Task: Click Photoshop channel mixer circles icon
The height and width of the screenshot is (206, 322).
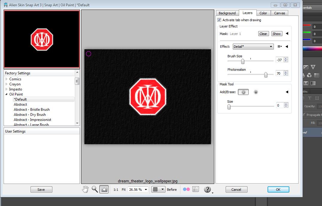Action: 309,75
